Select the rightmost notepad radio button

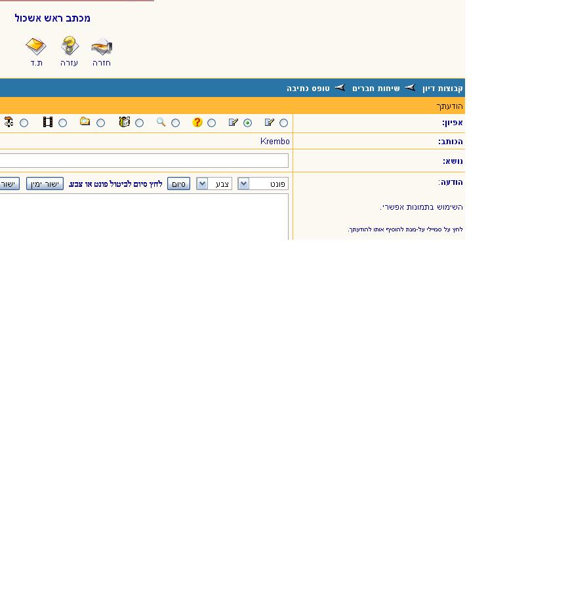coord(283,123)
